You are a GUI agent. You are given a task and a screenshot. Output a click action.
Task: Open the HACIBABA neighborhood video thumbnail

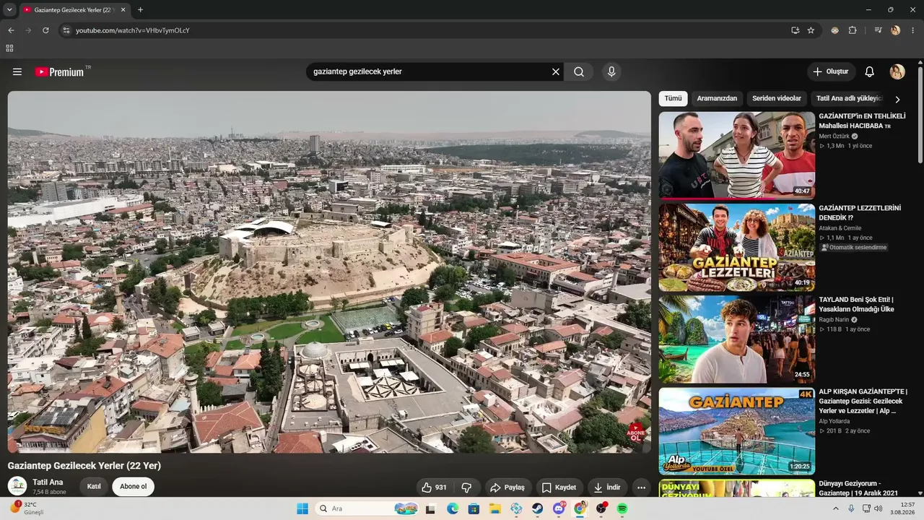point(736,155)
